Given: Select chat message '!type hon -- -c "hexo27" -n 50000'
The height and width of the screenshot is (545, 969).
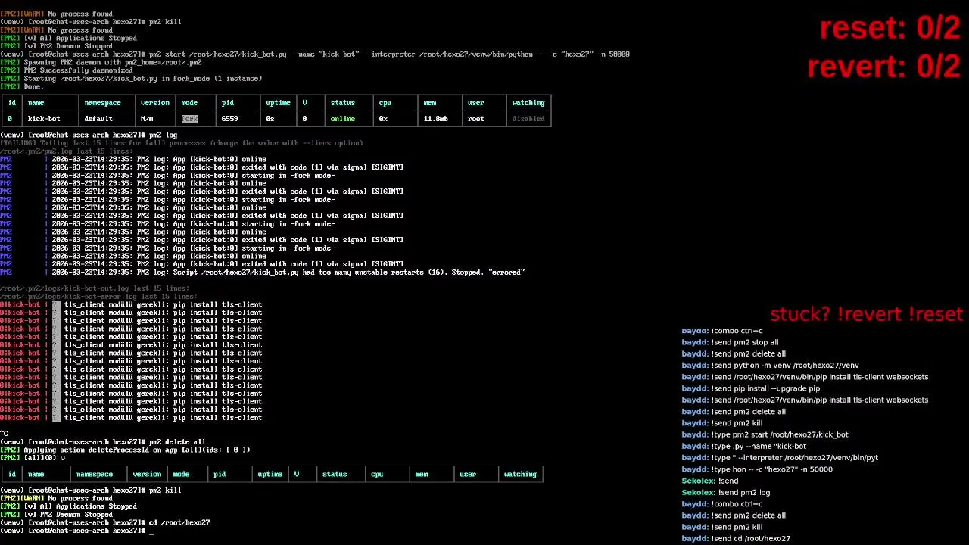Looking at the screenshot, I should click(x=757, y=469).
